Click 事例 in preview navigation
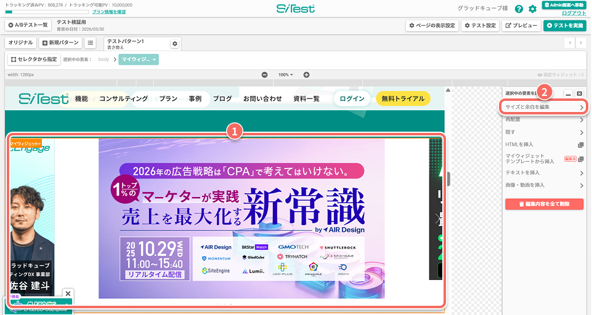Screen dimensions: 592x315 195,99
